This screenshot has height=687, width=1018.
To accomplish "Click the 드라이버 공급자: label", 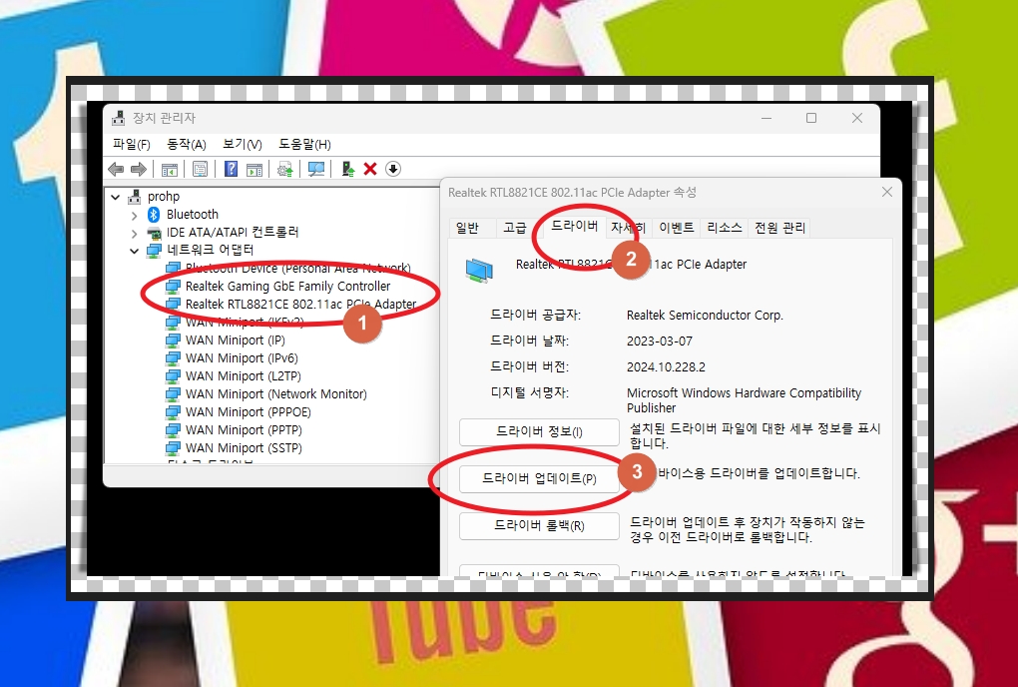I will (x=535, y=316).
